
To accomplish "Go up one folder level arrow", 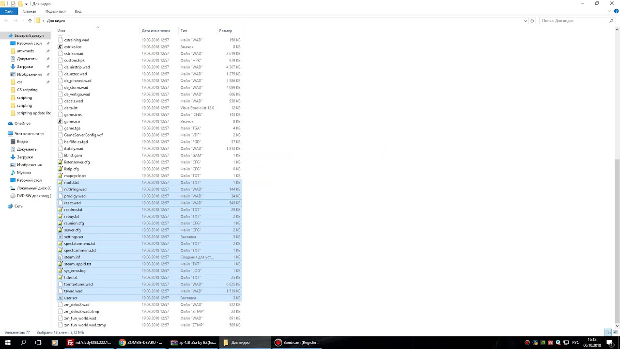I will (30, 21).
